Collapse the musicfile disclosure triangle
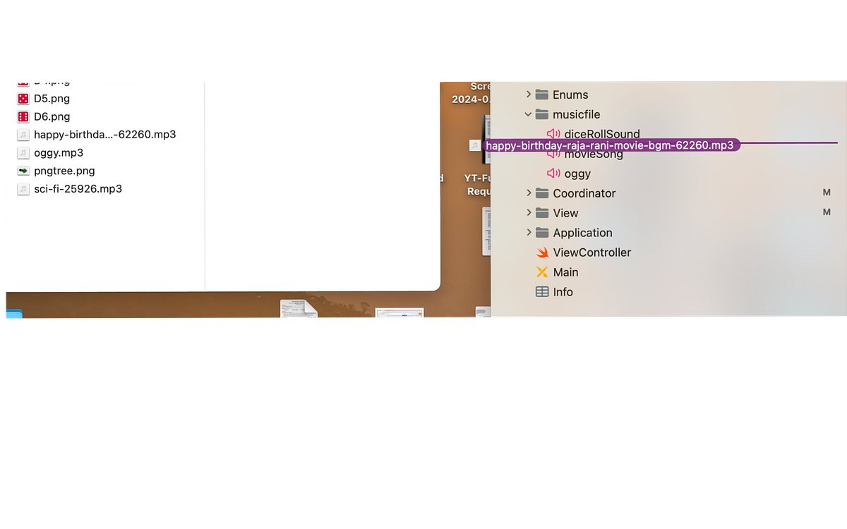This screenshot has height=529, width=847. pyautogui.click(x=529, y=114)
